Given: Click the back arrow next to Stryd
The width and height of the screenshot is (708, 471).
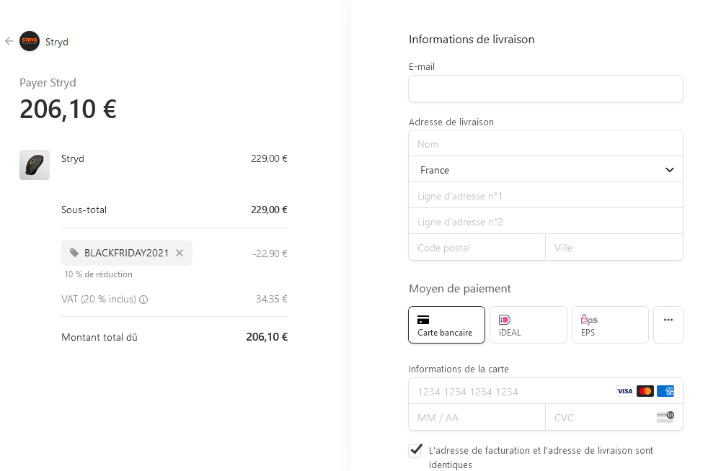Looking at the screenshot, I should pos(9,42).
